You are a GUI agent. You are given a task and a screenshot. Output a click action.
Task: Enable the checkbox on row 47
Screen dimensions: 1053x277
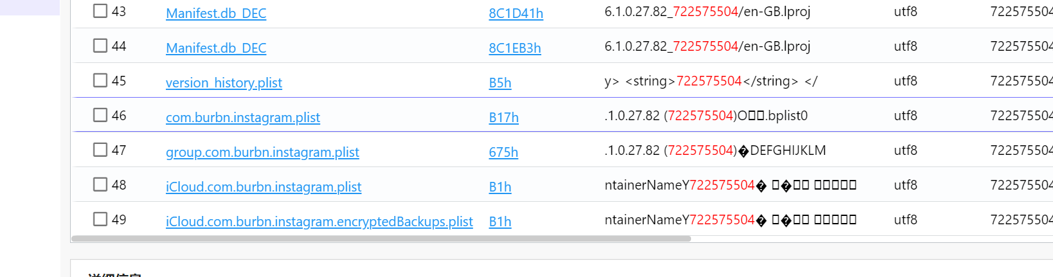pos(100,150)
